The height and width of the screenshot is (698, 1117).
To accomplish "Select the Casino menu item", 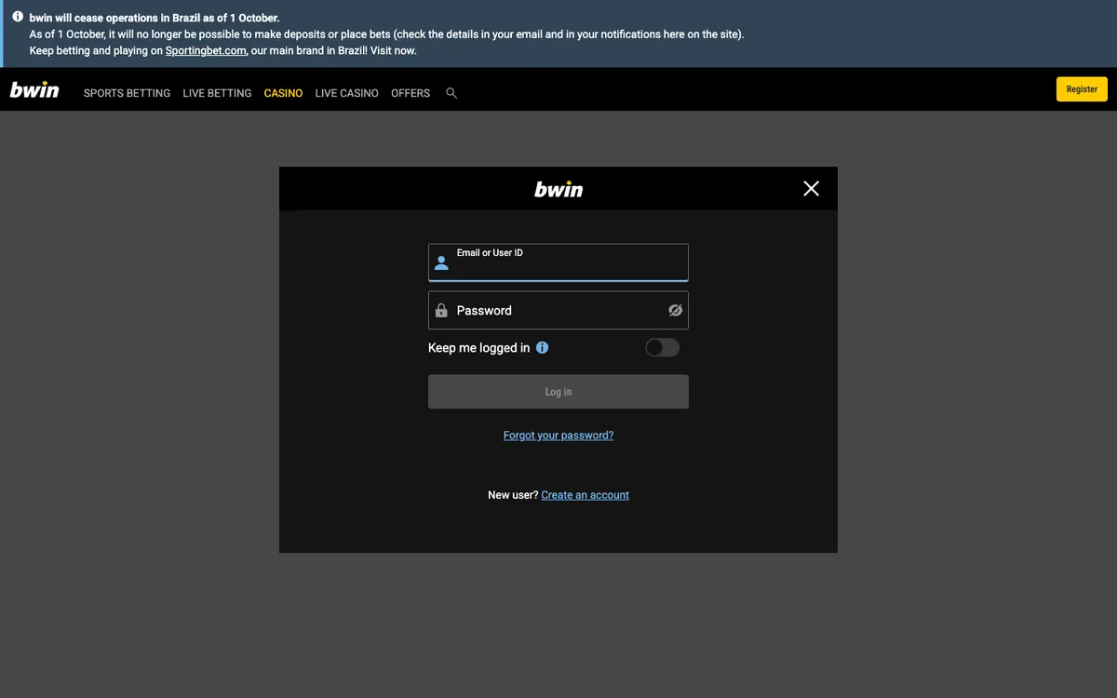I will pos(283,93).
